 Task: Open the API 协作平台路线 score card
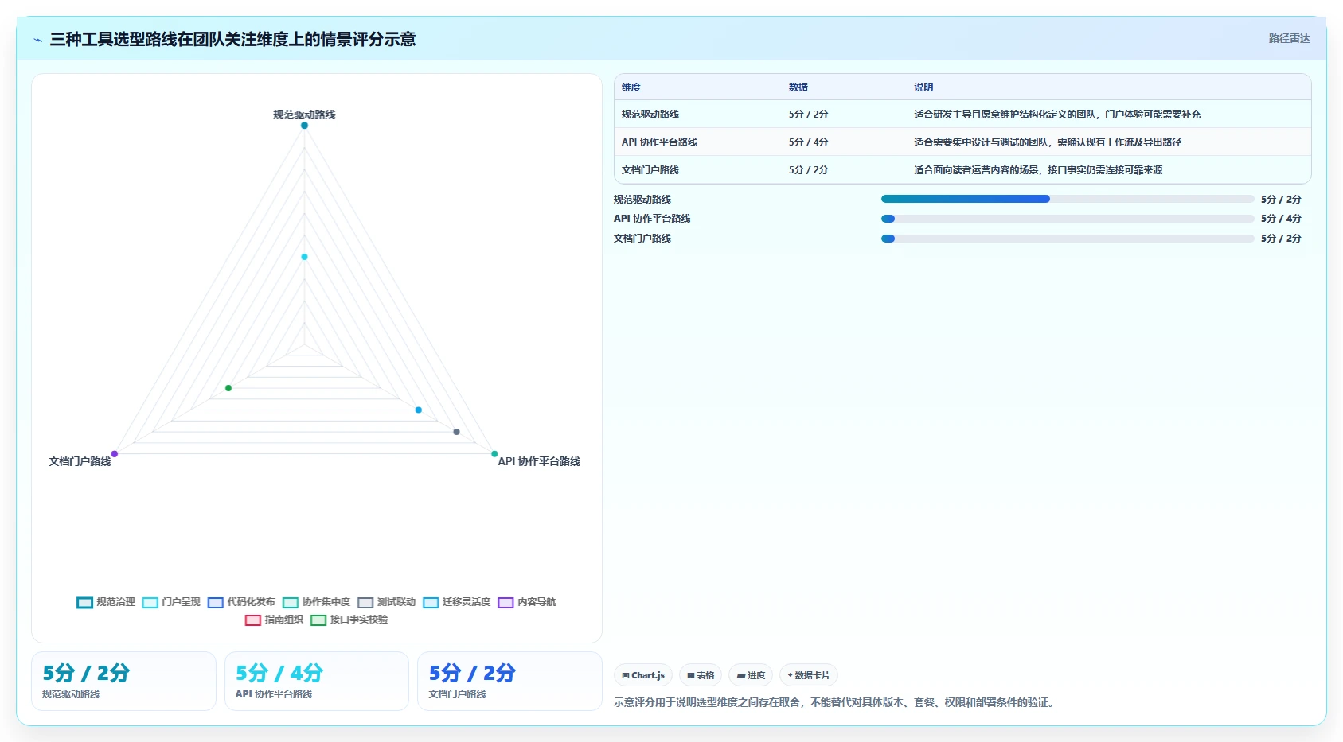[317, 682]
